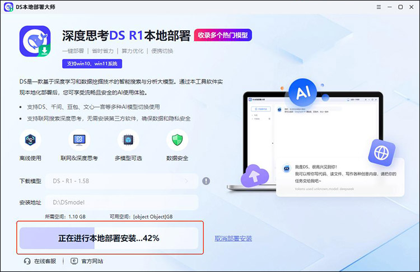Click the 离线使用 feature icon
420x272 pixels.
(30, 140)
